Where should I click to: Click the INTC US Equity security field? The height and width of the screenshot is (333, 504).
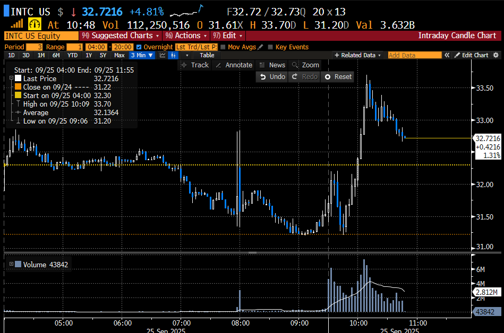[41, 36]
